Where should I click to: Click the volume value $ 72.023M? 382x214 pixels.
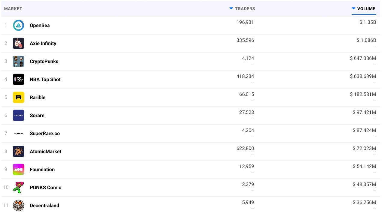pos(364,148)
